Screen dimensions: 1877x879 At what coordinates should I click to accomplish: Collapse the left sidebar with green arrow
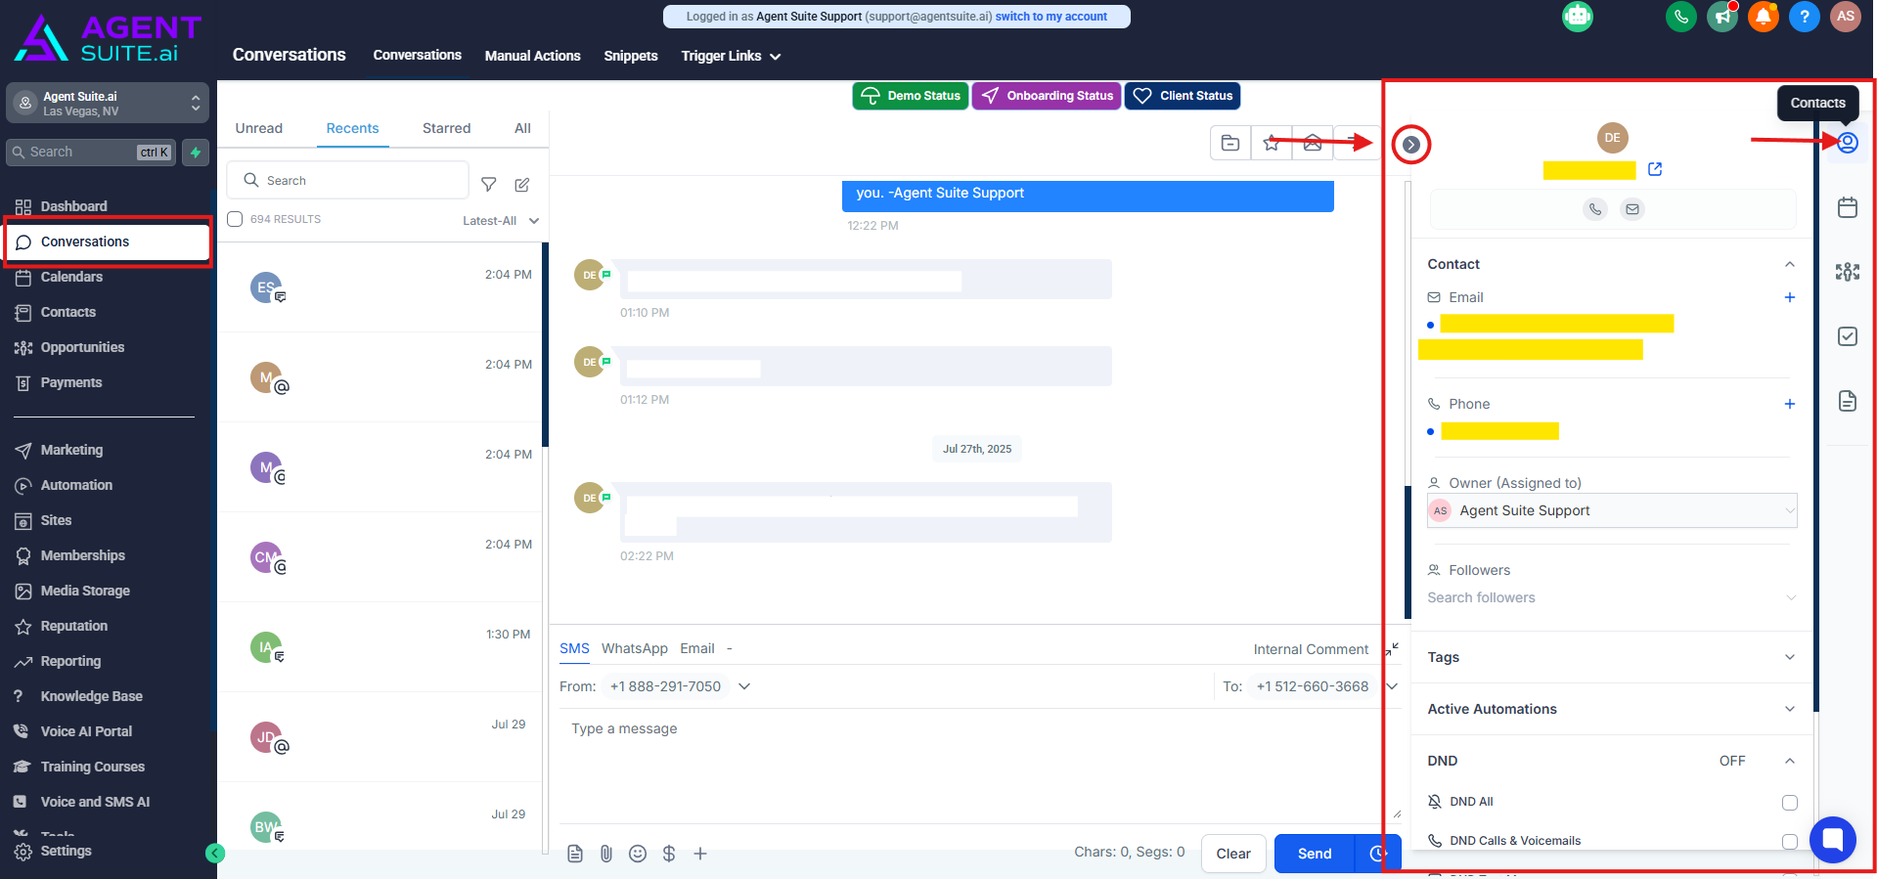click(215, 854)
